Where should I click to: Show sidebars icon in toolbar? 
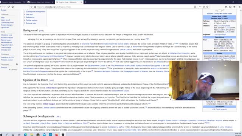(x=230, y=7)
